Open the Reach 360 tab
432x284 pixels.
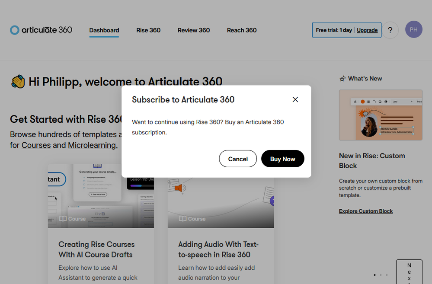242,30
